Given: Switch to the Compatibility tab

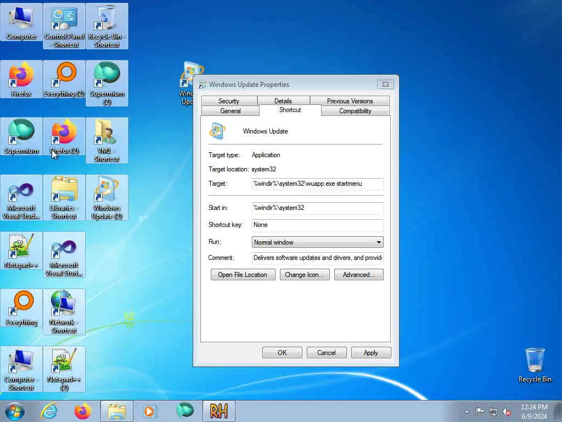Looking at the screenshot, I should (x=355, y=111).
